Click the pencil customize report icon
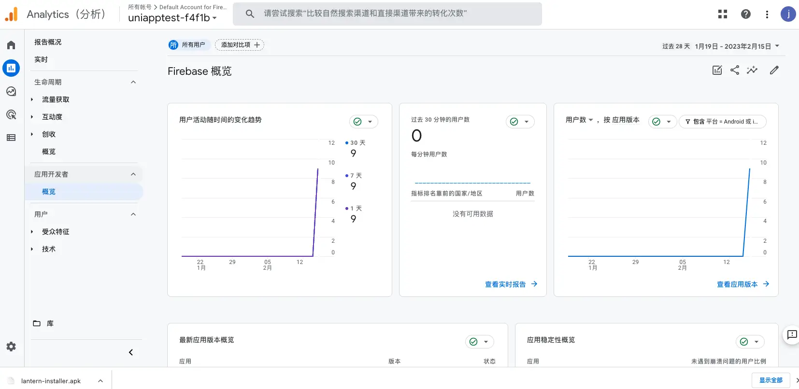The height and width of the screenshot is (389, 799). [x=774, y=70]
